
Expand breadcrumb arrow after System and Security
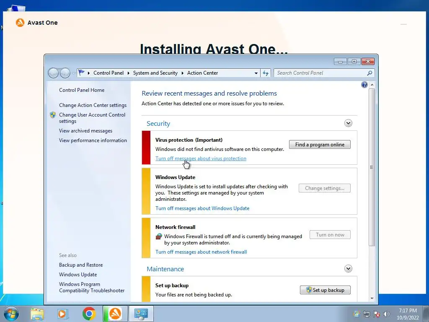182,73
